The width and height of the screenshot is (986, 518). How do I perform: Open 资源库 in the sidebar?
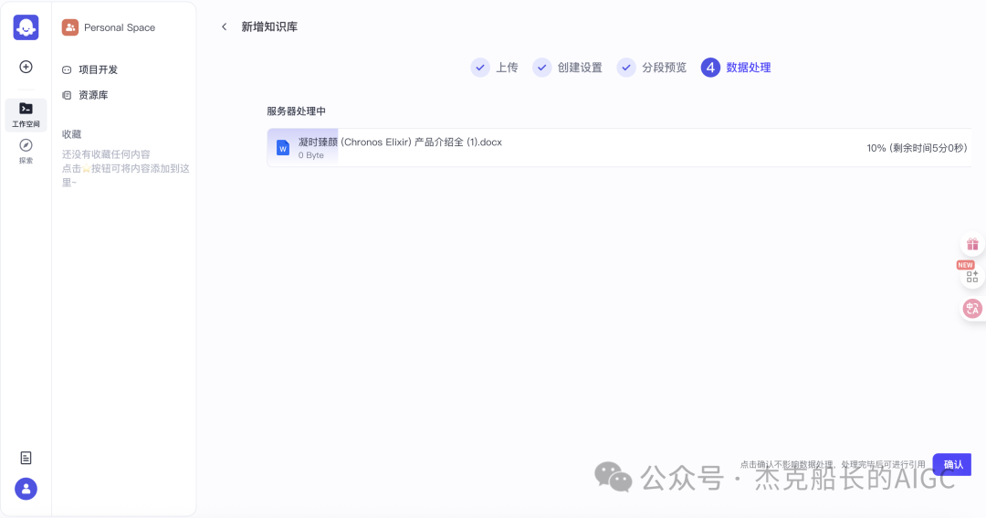click(x=93, y=95)
